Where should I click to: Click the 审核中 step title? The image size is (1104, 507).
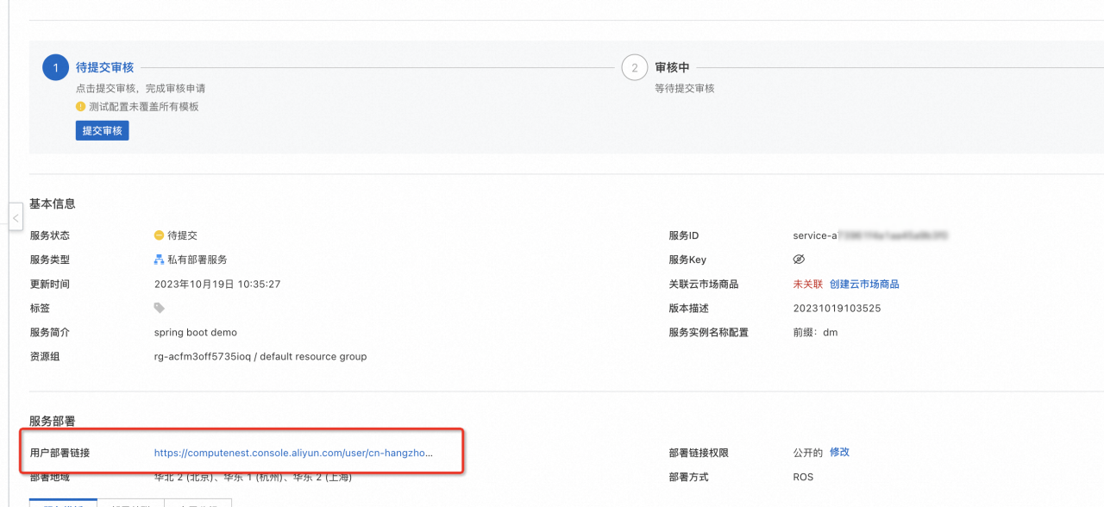click(x=672, y=67)
